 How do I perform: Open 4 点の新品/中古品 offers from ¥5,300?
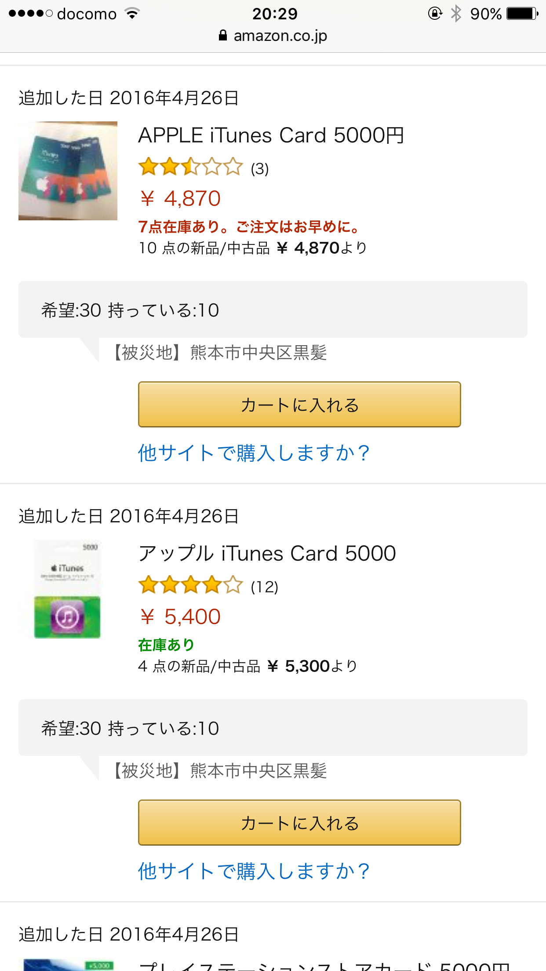coord(248,666)
